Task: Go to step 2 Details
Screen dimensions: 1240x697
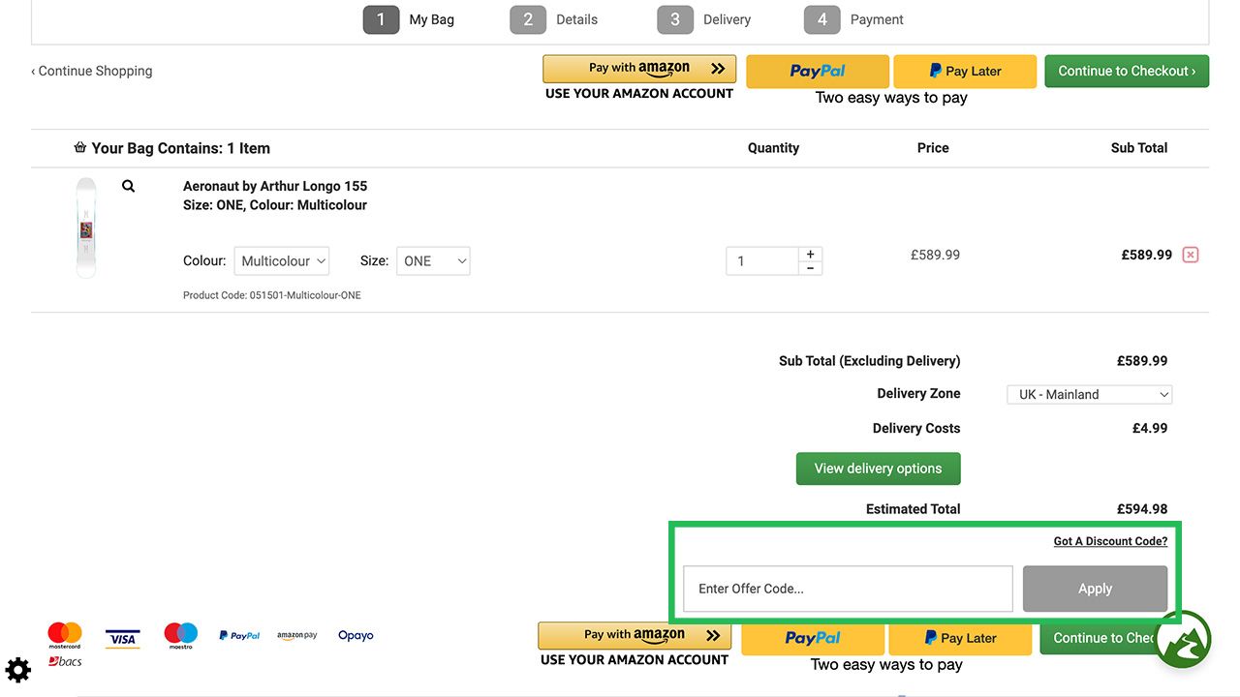Action: click(x=554, y=19)
